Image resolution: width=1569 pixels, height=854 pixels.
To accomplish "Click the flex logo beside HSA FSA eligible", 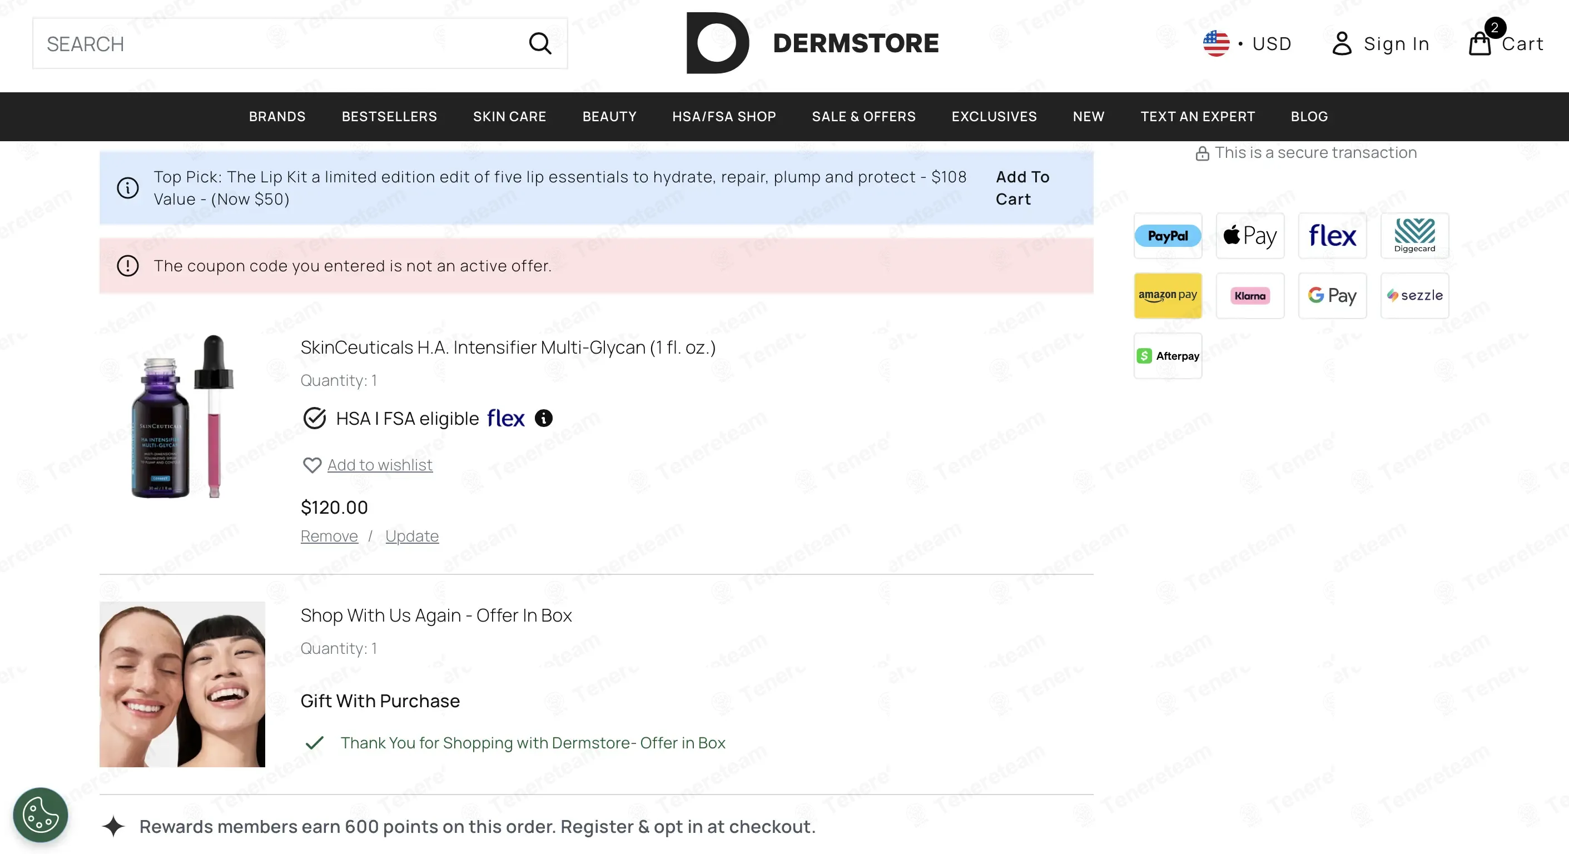I will (x=505, y=418).
